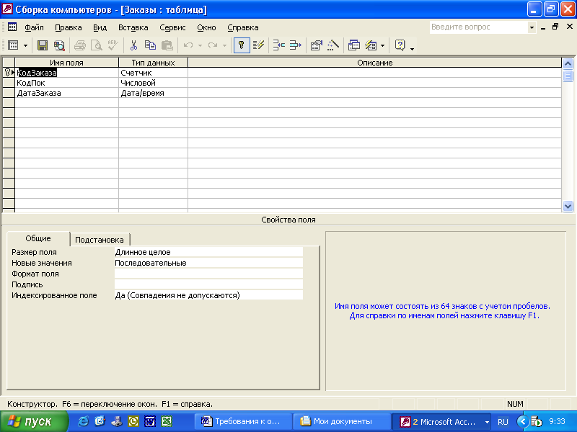Click the empty Формат поля field

pyautogui.click(x=208, y=274)
